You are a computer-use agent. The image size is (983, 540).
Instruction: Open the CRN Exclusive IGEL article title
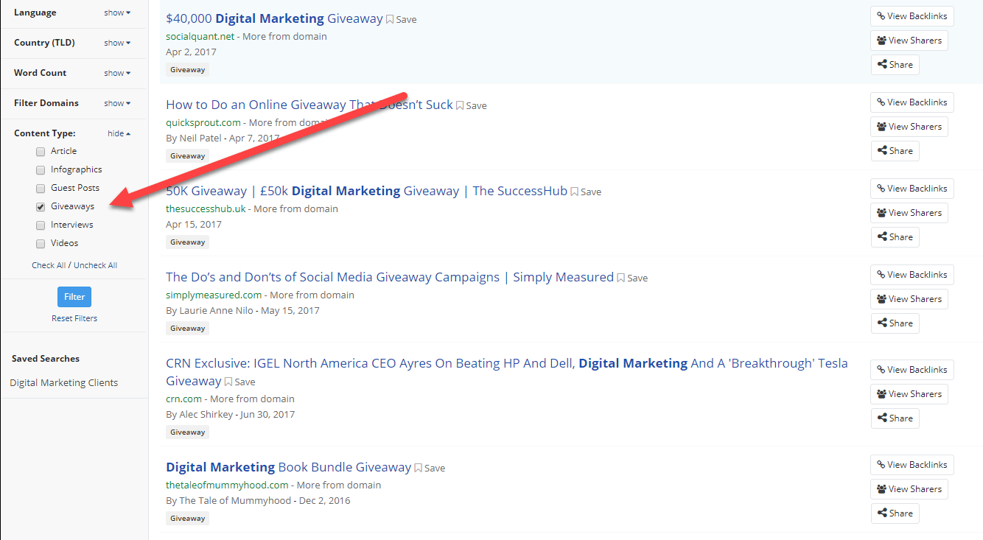[x=507, y=371]
